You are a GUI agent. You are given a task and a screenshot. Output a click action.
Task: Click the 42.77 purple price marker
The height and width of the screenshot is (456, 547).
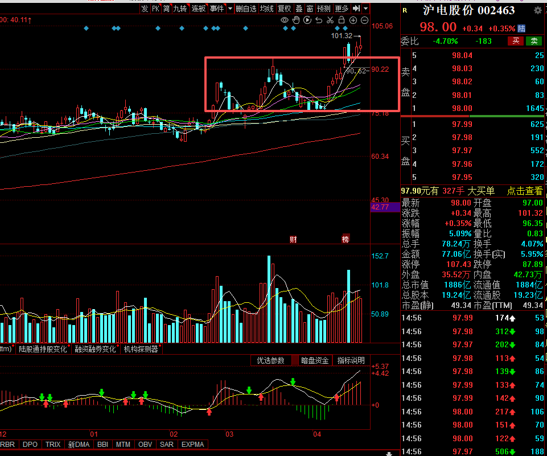pos(385,207)
